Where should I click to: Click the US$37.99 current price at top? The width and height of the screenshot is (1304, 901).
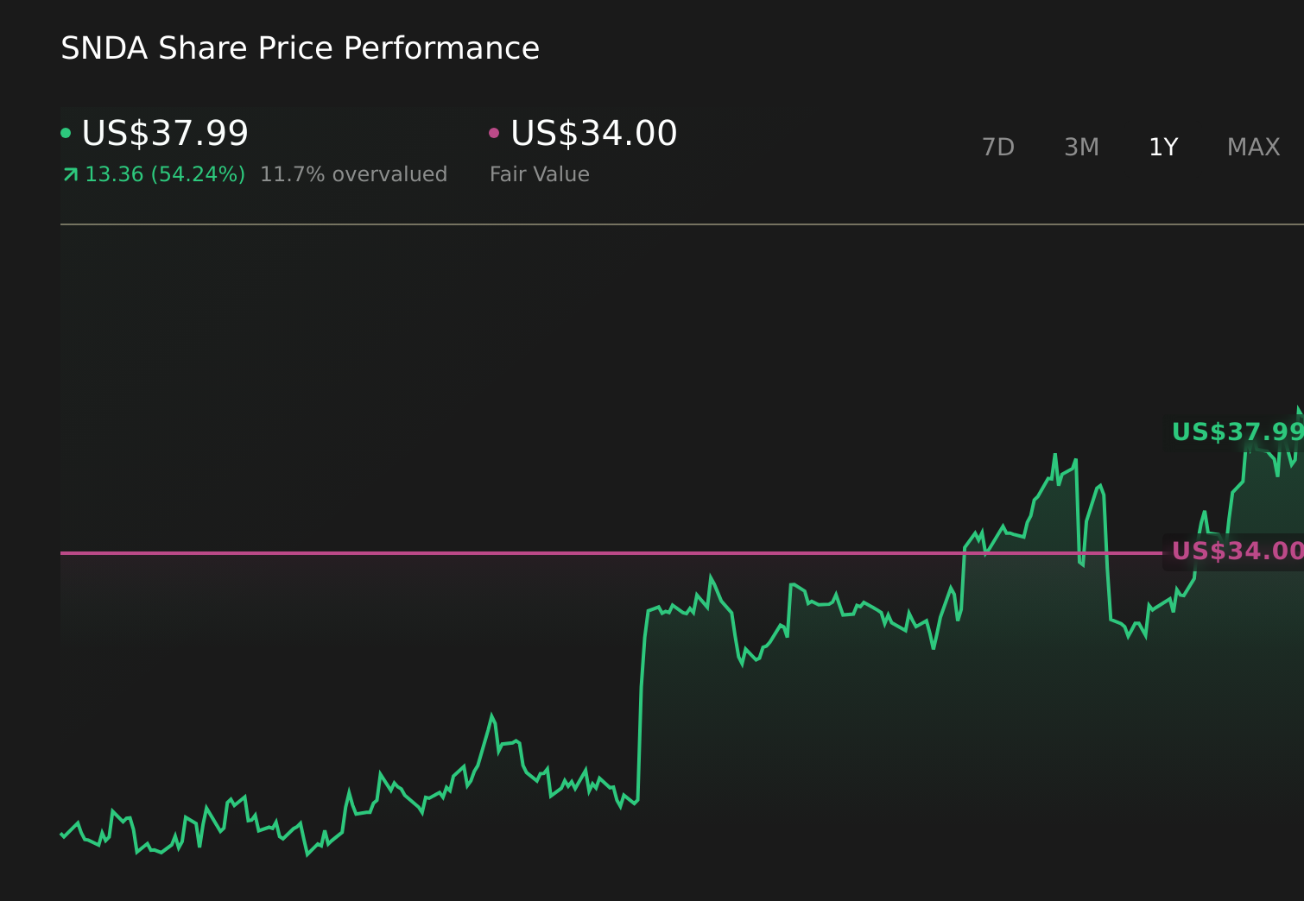(165, 134)
